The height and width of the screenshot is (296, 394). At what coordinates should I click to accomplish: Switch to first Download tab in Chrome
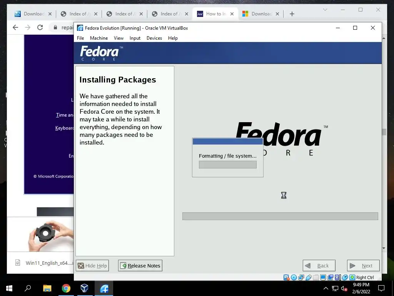point(33,14)
